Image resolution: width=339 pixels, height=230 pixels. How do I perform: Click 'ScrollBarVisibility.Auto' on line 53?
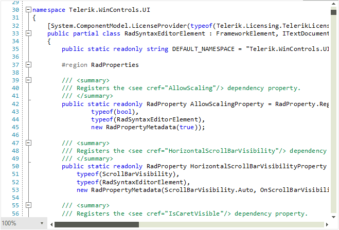[209, 190]
